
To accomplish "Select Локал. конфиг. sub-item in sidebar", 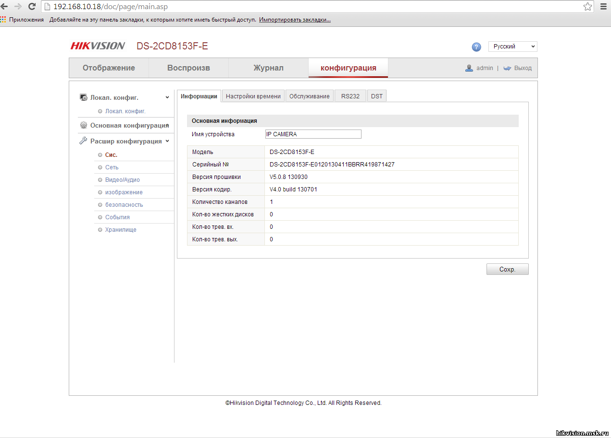I will click(125, 111).
